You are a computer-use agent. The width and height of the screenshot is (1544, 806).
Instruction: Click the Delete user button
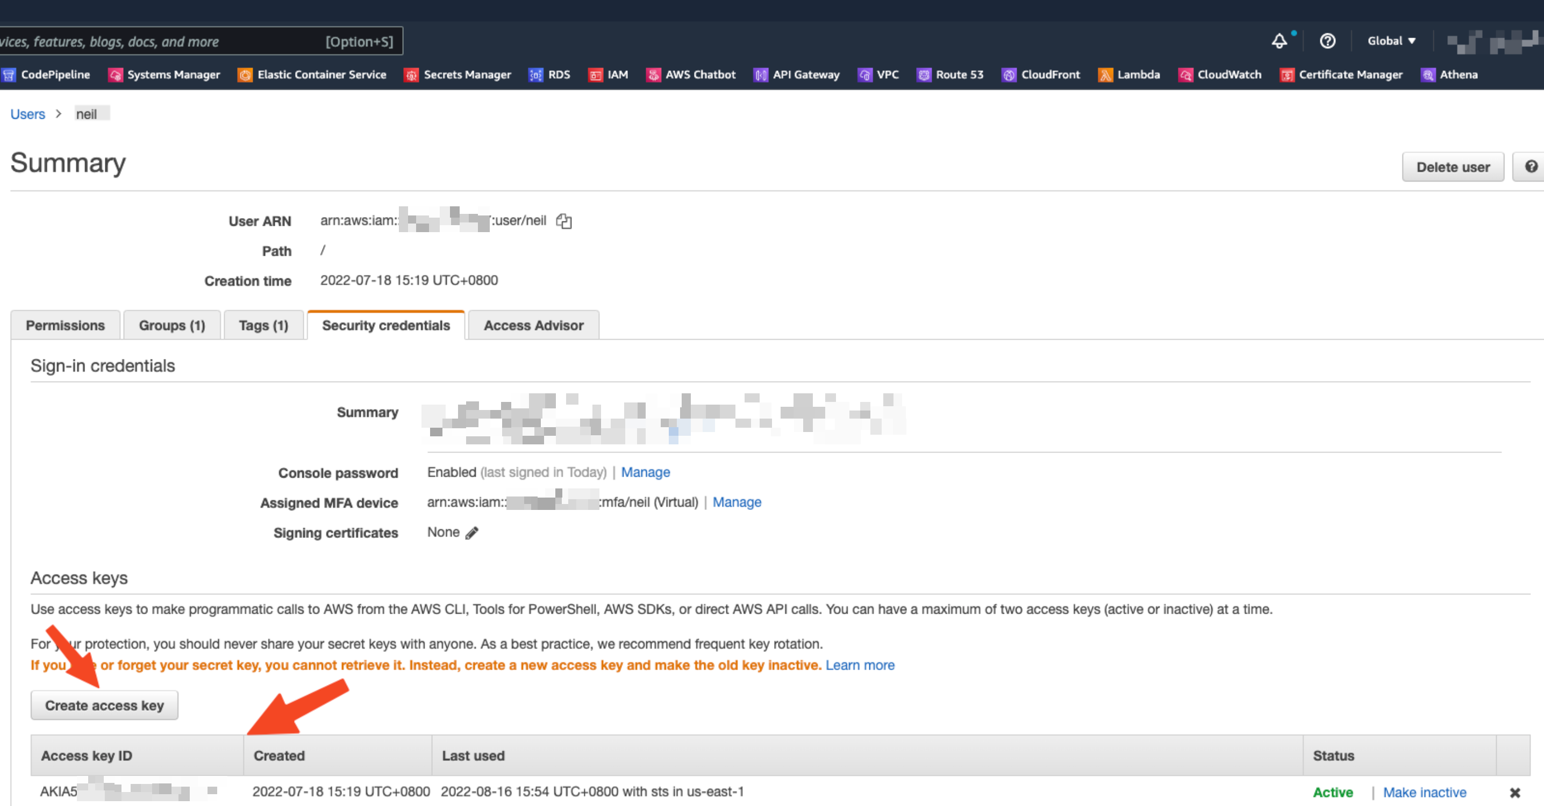point(1453,167)
